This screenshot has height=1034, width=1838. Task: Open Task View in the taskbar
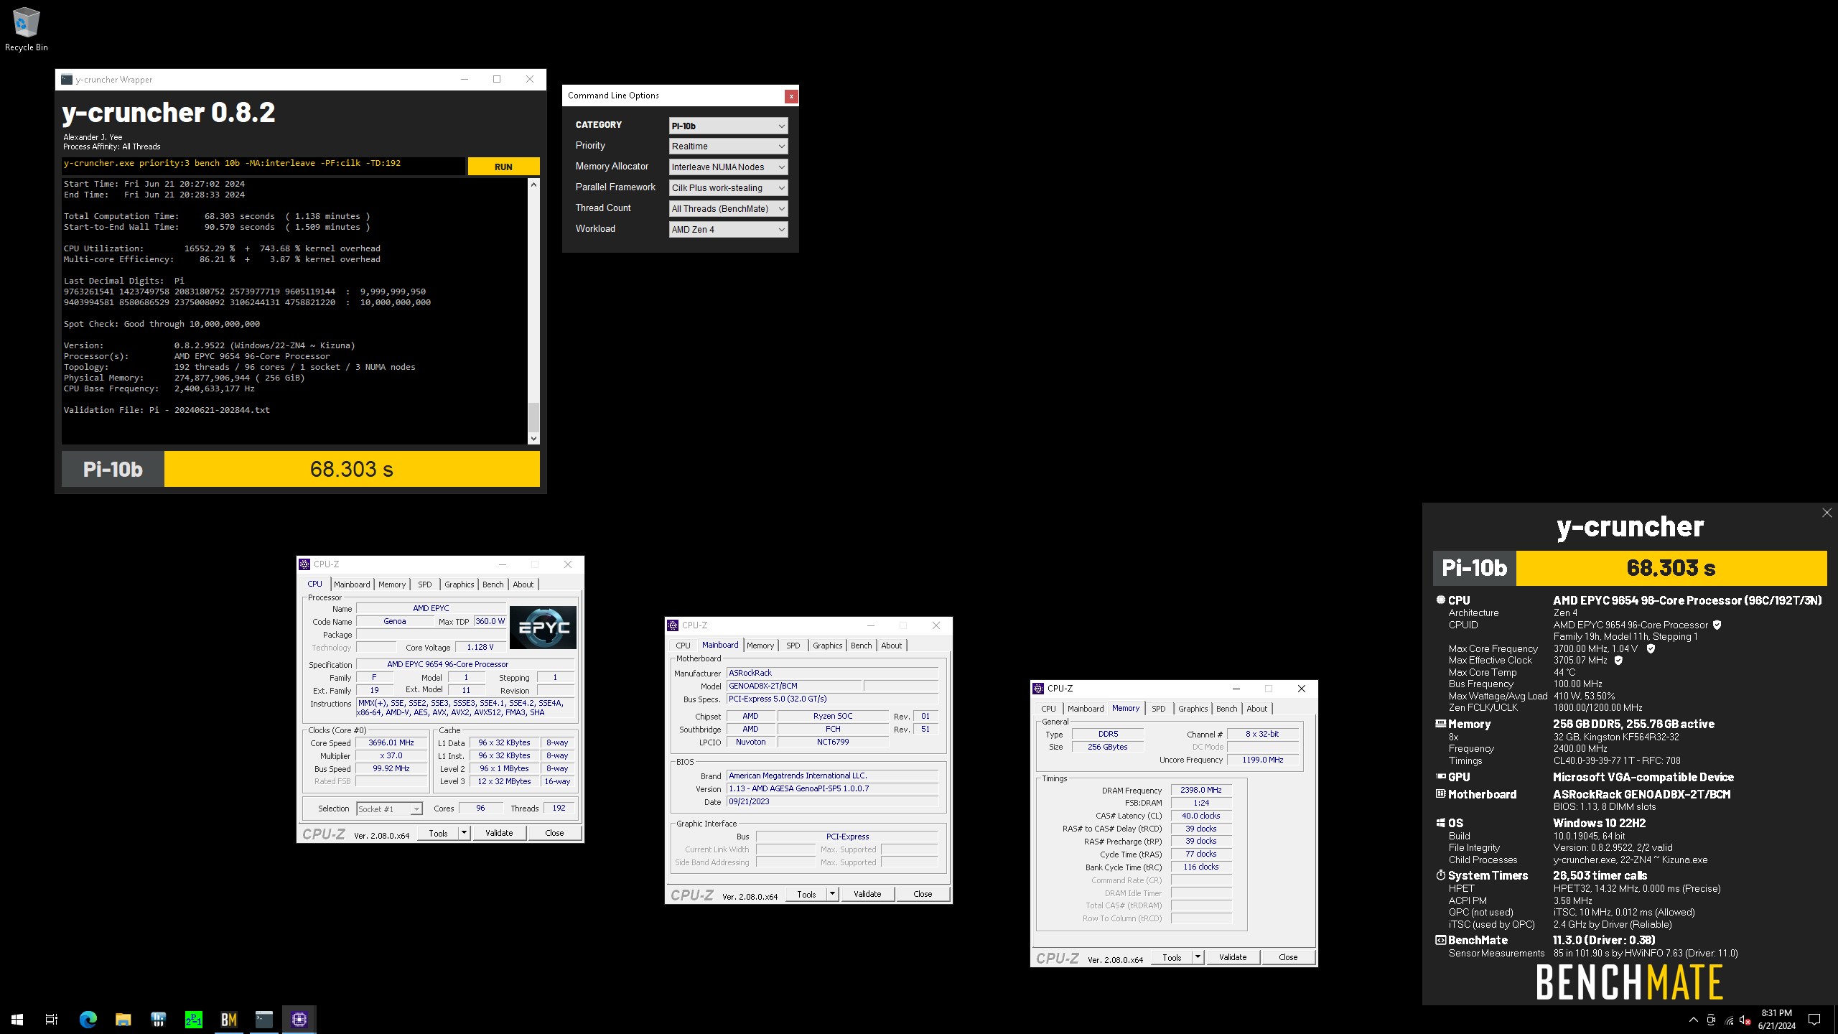[52, 1019]
